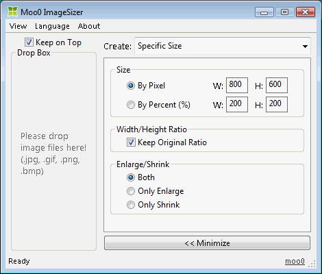The height and width of the screenshot is (274, 322).
Task: Click the Moo0 ImageSizer app icon
Action: click(12, 12)
